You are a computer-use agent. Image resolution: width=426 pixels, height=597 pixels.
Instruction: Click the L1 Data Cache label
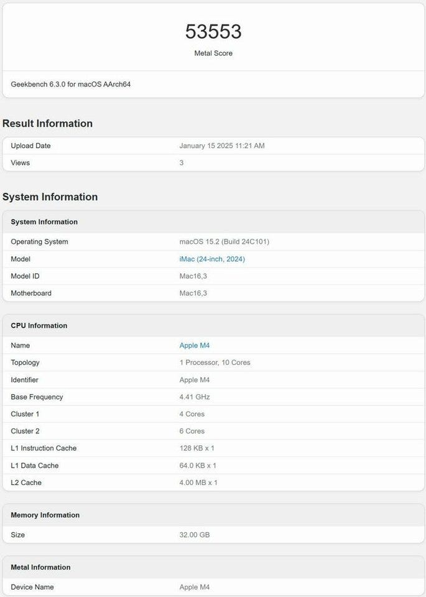pyautogui.click(x=35, y=465)
